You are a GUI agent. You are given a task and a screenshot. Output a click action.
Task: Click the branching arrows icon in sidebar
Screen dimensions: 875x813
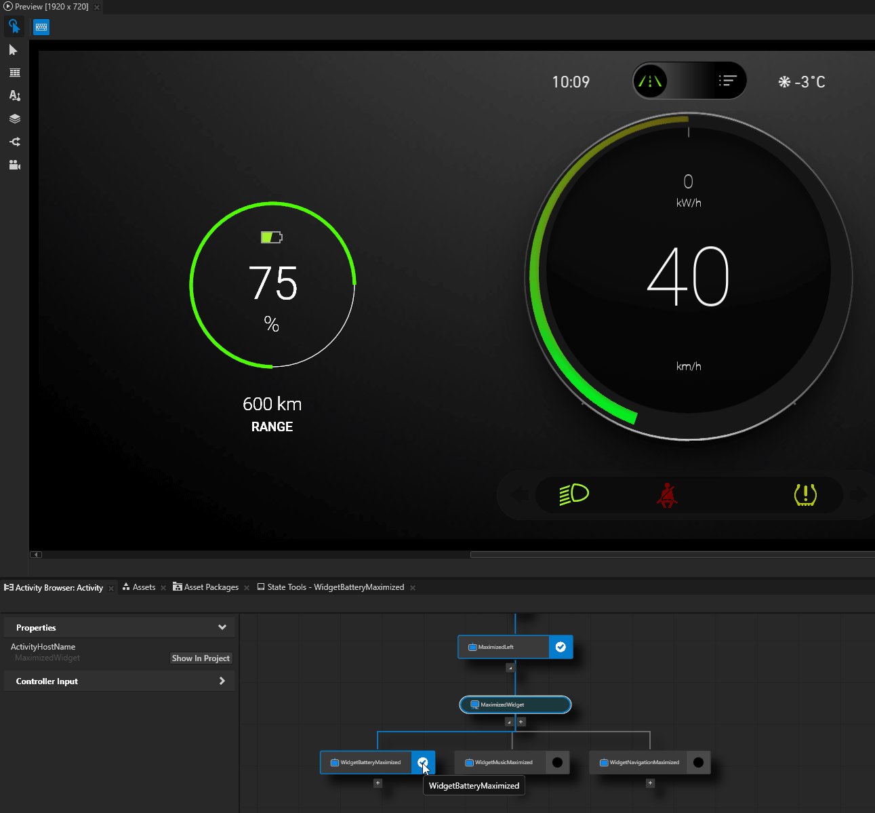tap(14, 142)
